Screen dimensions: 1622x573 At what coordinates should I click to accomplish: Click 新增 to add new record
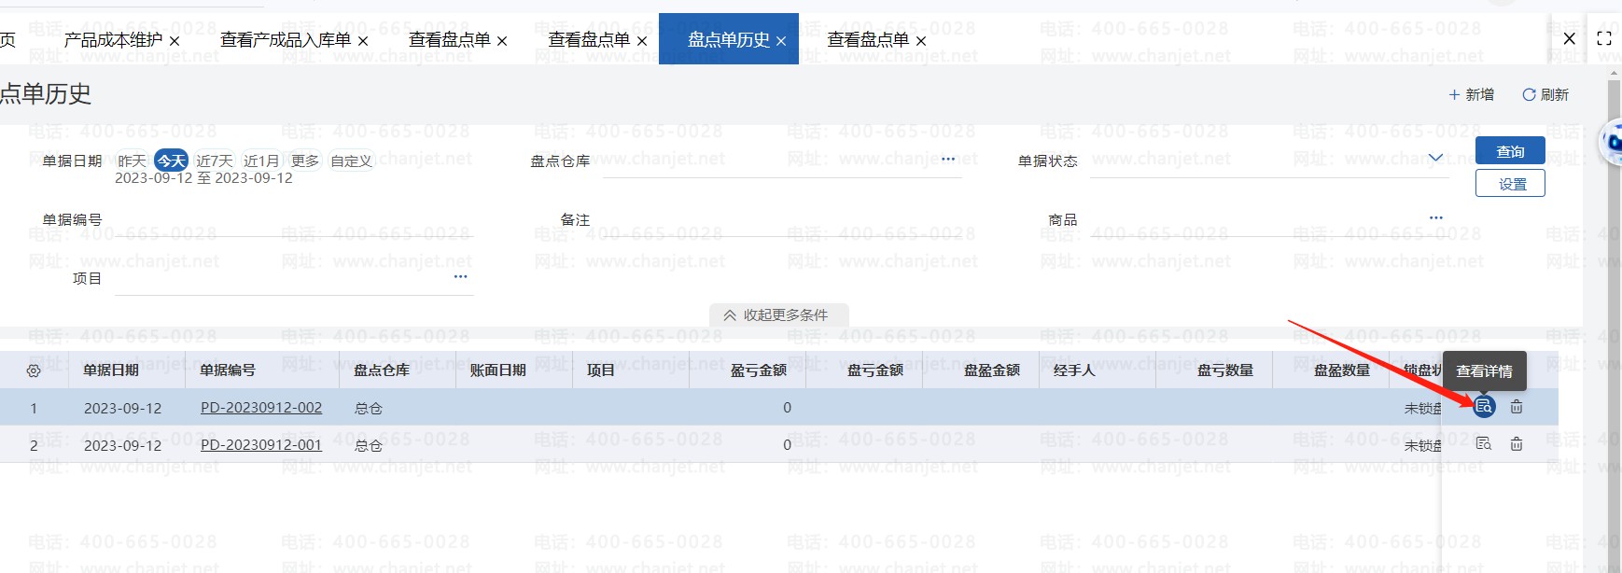point(1471,94)
